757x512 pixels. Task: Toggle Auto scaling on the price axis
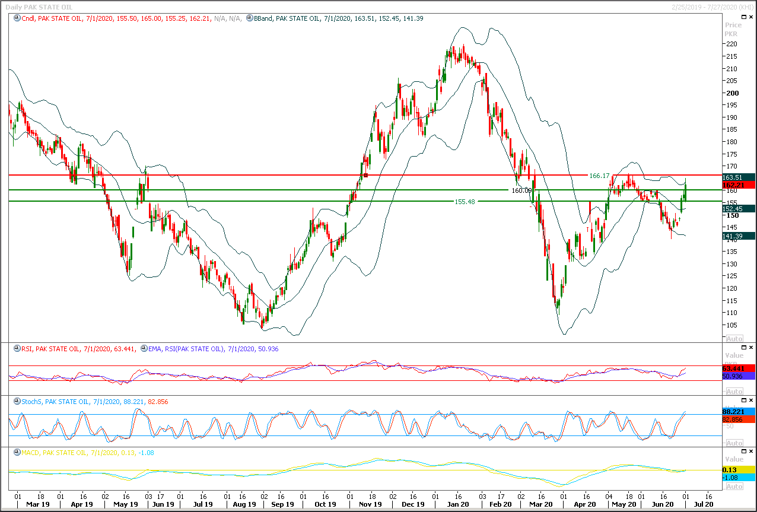coord(734,338)
